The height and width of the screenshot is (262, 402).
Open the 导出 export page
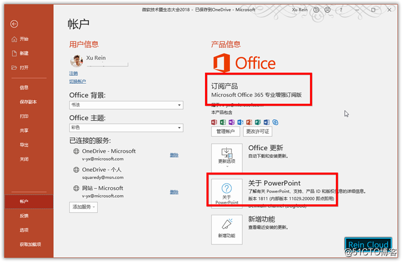[24, 145]
